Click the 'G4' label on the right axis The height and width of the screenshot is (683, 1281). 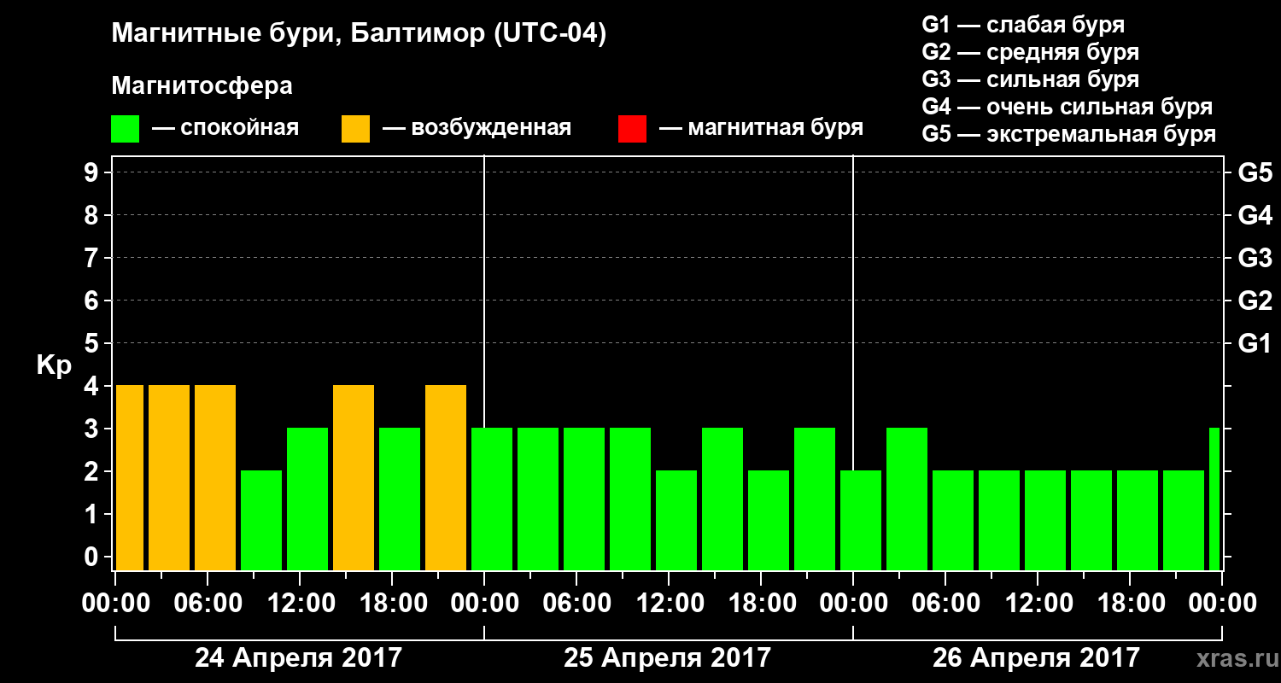pos(1255,216)
